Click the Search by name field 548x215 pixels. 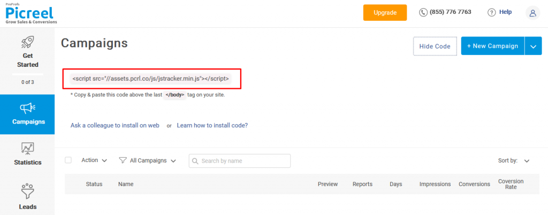tap(243, 160)
